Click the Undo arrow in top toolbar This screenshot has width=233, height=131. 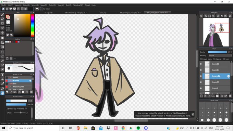(x=37, y=9)
